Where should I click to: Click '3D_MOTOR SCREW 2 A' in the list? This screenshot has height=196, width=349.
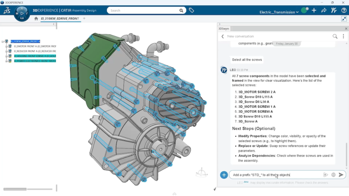(257, 92)
